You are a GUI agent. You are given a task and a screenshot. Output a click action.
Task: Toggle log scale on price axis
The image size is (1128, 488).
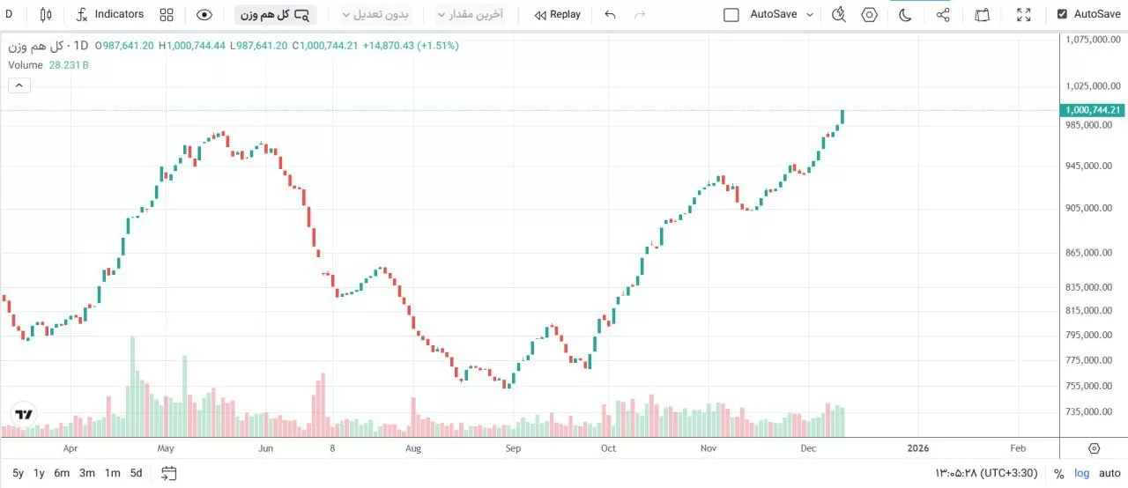[x=1081, y=473]
